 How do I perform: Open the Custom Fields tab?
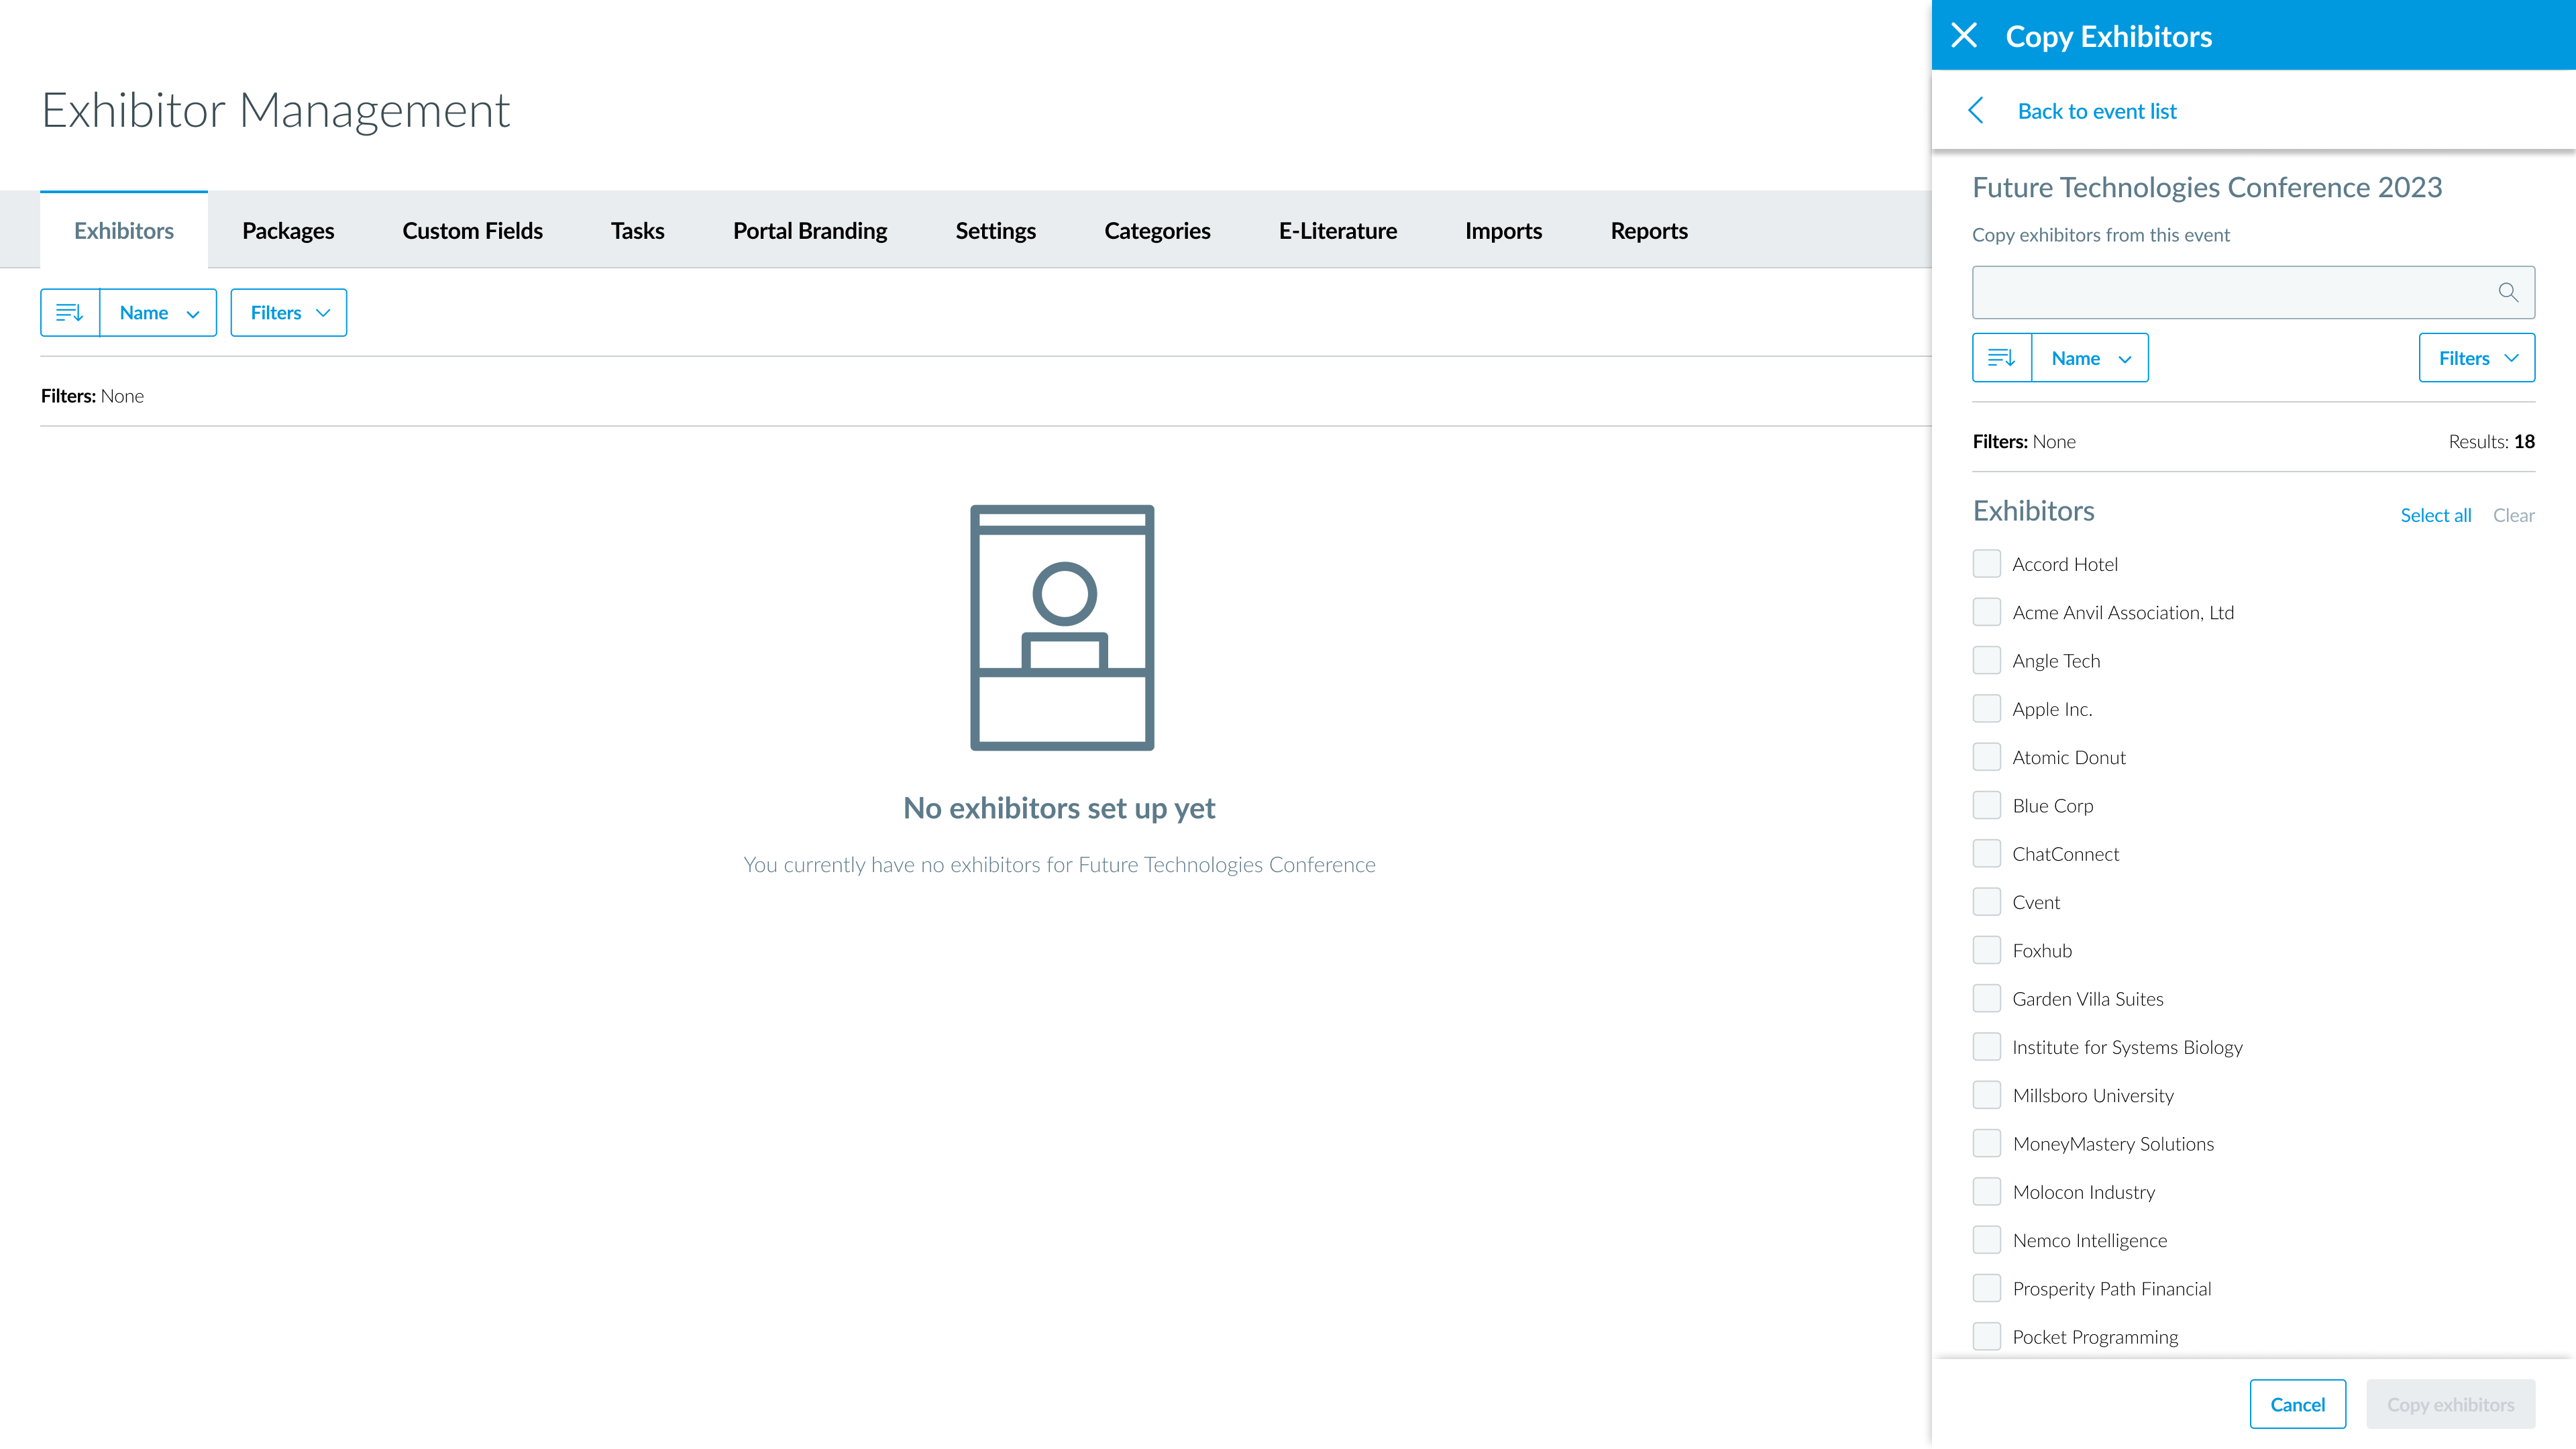pyautogui.click(x=473, y=230)
